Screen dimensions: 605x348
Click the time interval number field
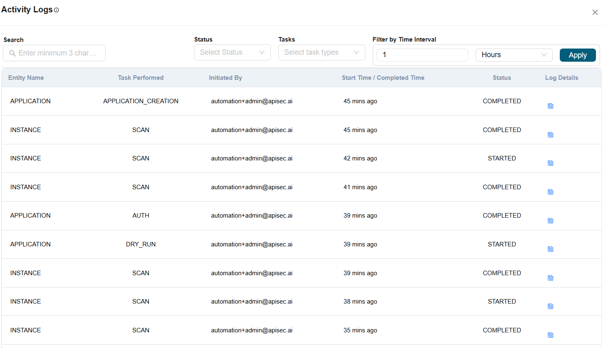point(422,55)
